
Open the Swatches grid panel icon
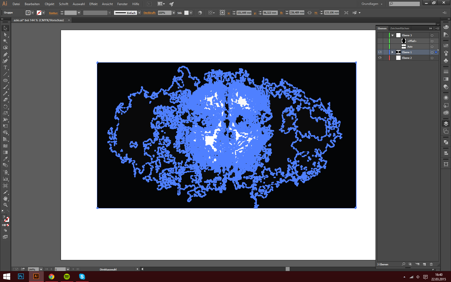pos(446,45)
